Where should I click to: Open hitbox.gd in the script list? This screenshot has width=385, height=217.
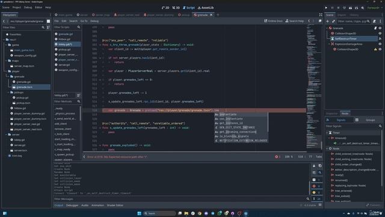click(x=64, y=39)
